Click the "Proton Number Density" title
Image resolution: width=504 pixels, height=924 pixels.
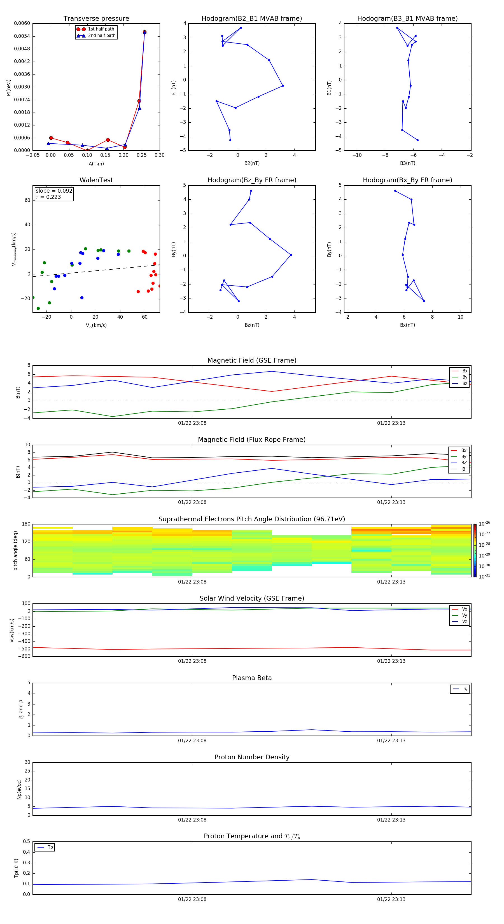(252, 758)
